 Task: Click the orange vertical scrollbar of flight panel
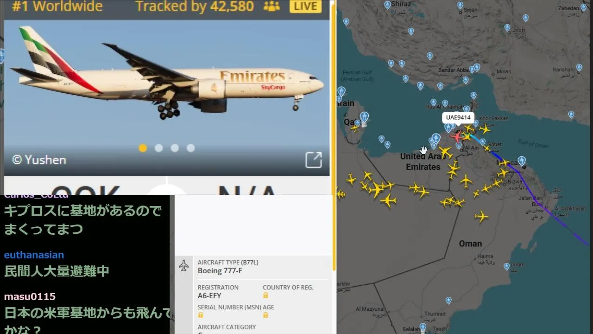333,135
